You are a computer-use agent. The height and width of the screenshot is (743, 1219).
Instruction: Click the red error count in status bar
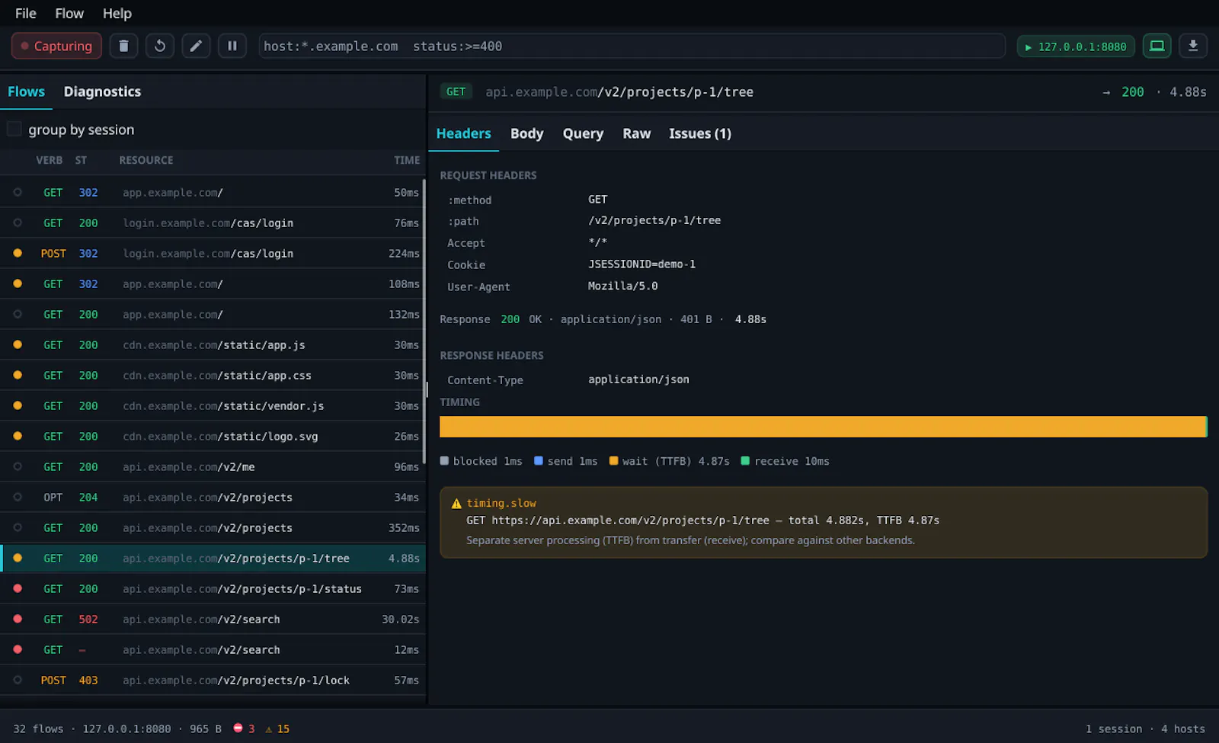click(244, 729)
